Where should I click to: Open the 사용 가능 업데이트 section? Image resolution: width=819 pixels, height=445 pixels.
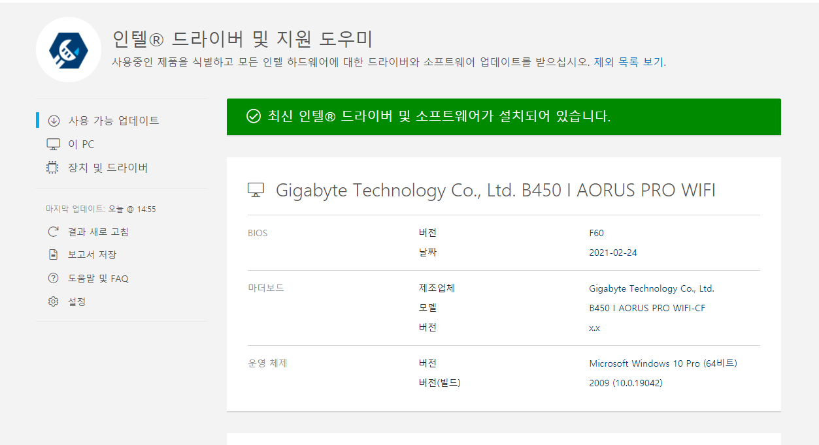click(114, 121)
